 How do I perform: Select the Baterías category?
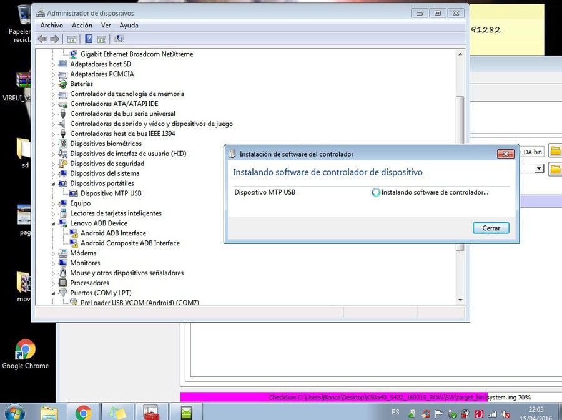point(81,84)
